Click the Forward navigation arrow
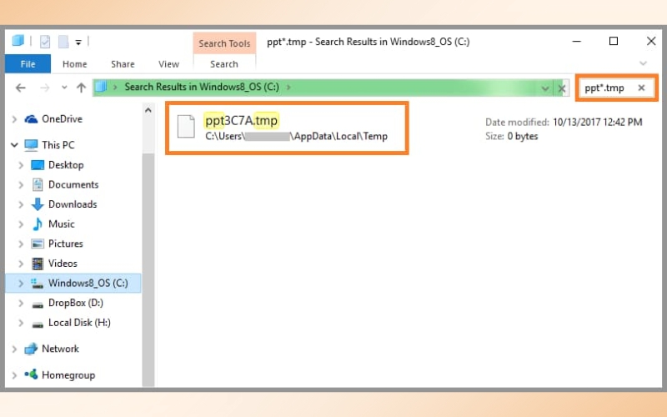This screenshot has height=417, width=667. tap(45, 88)
